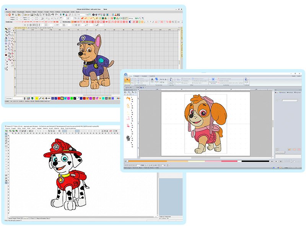The image size is (306, 229).
Task: Click the black info circle icon in the Ultimate toolbar
Action: coord(93,15)
